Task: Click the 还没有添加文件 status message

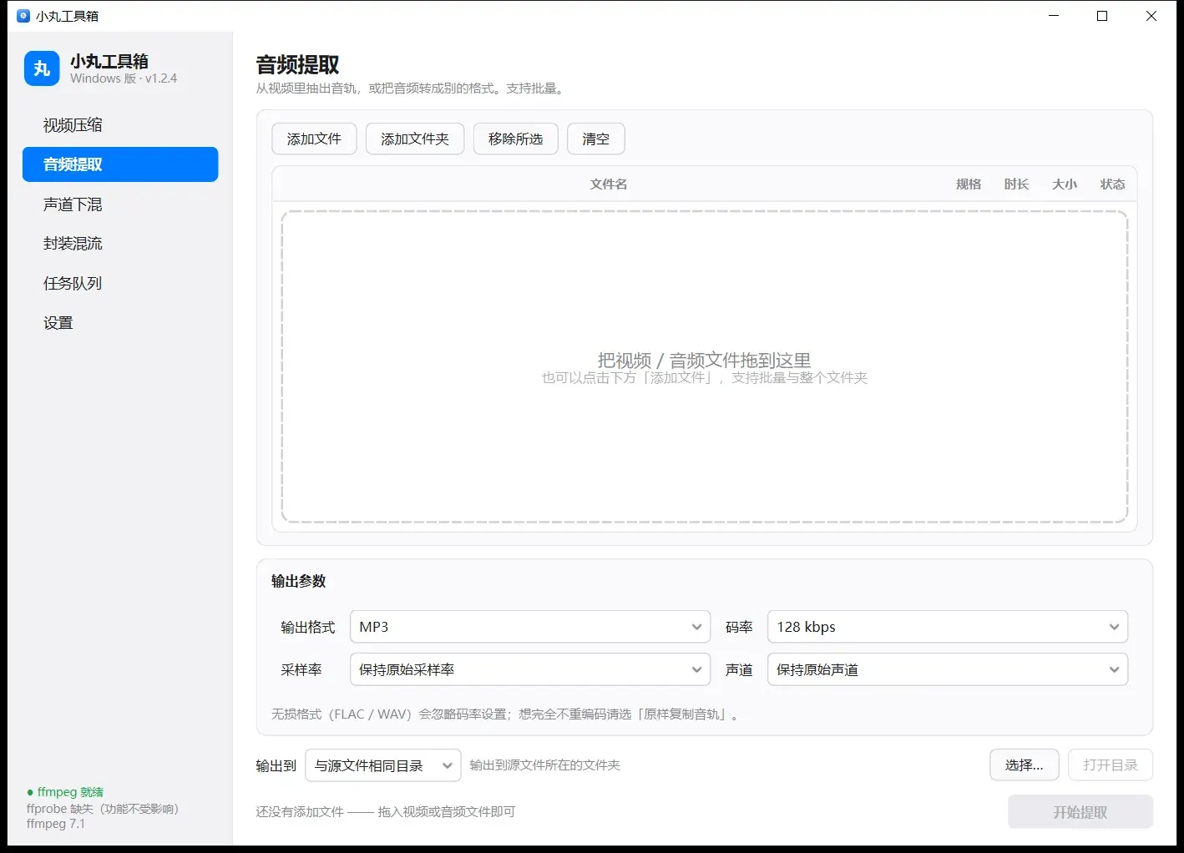Action: [386, 812]
